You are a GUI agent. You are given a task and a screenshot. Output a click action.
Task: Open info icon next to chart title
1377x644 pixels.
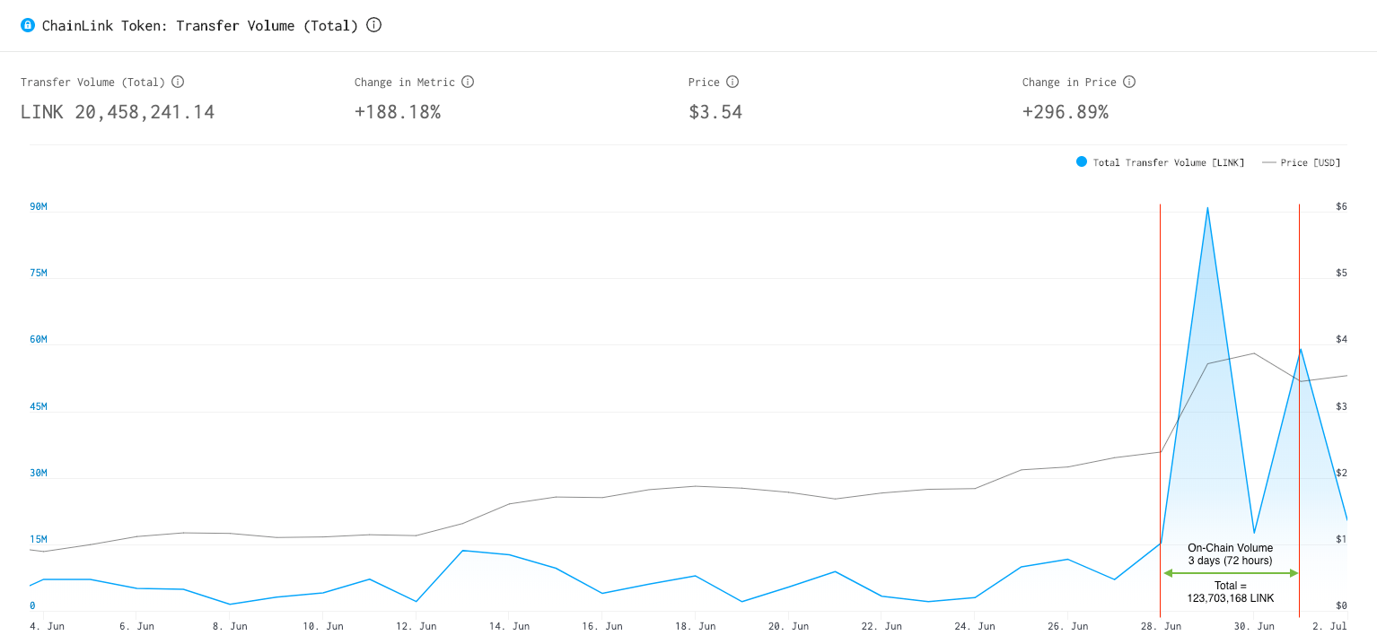pyautogui.click(x=374, y=25)
